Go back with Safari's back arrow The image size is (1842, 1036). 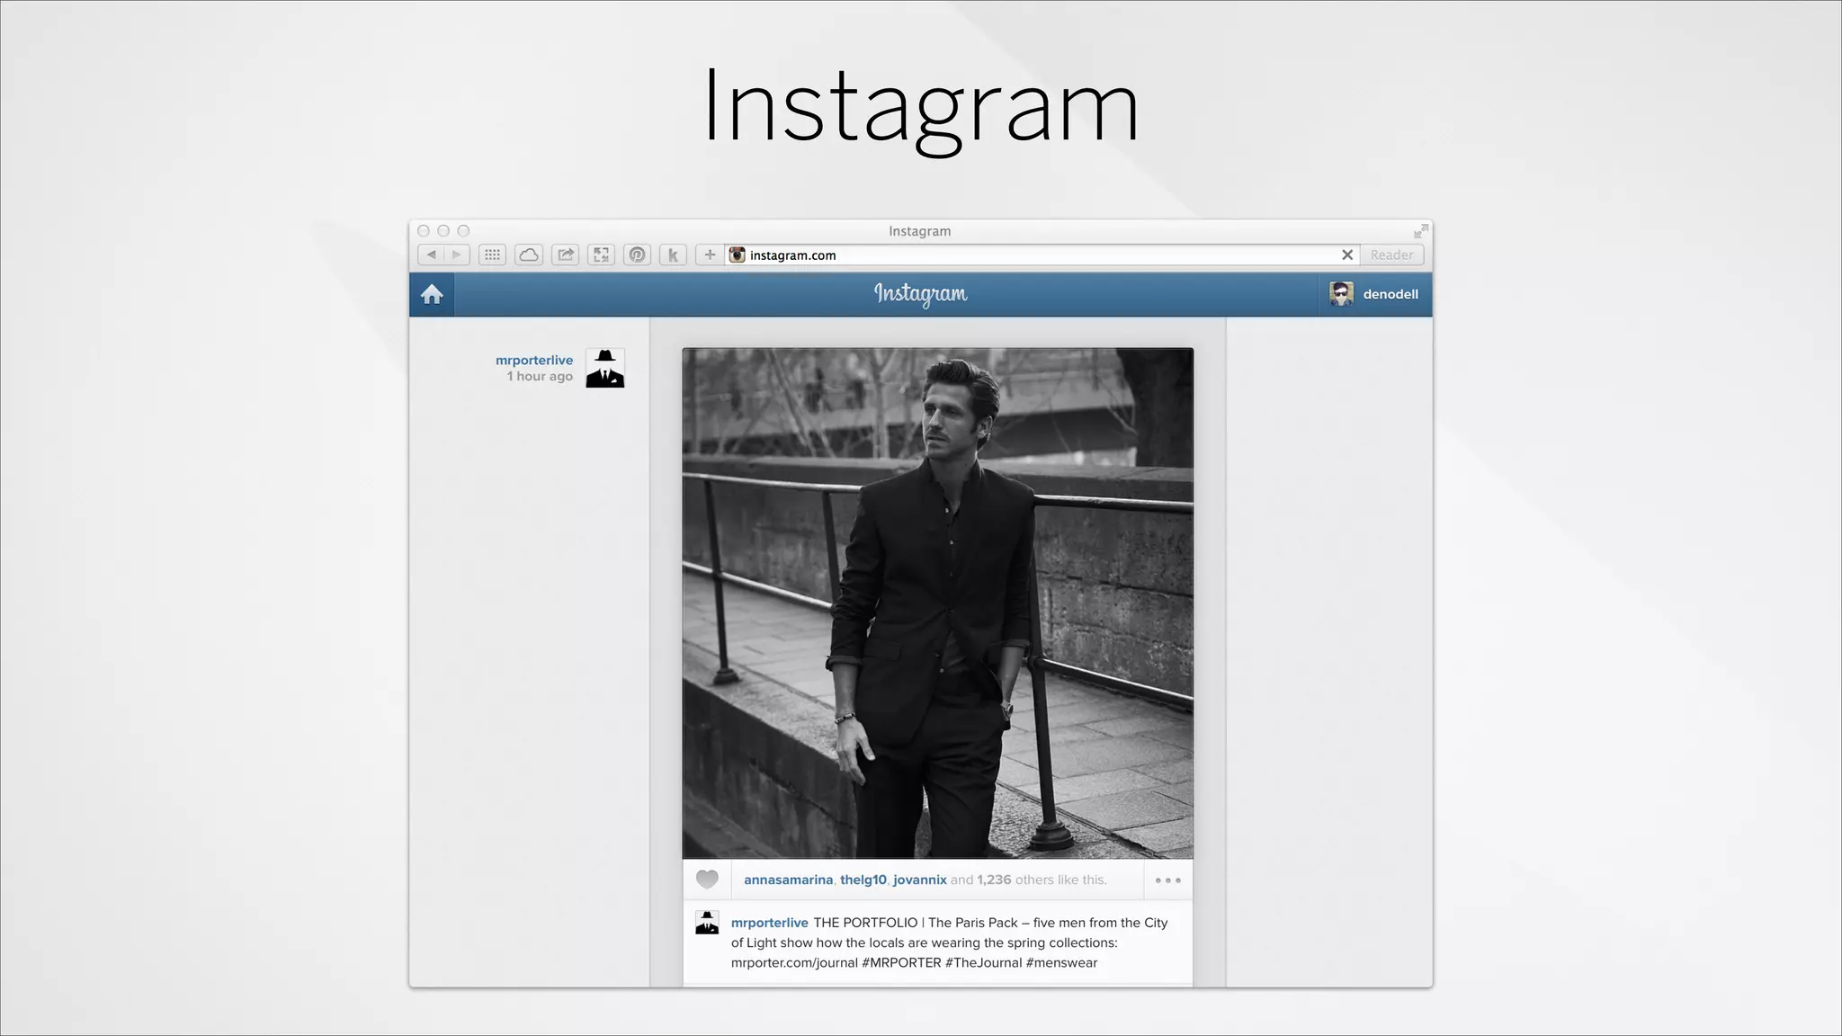pos(431,255)
